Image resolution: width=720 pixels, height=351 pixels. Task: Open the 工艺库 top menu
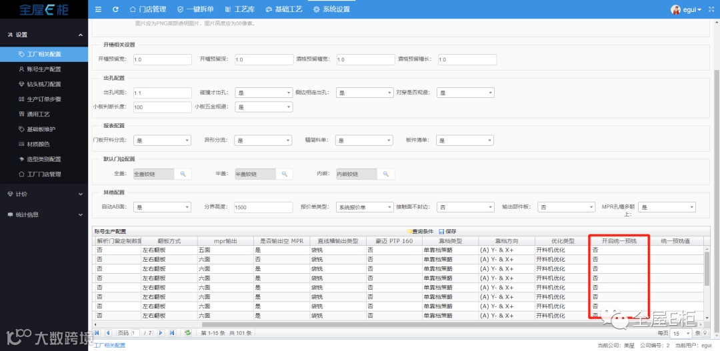click(x=240, y=9)
